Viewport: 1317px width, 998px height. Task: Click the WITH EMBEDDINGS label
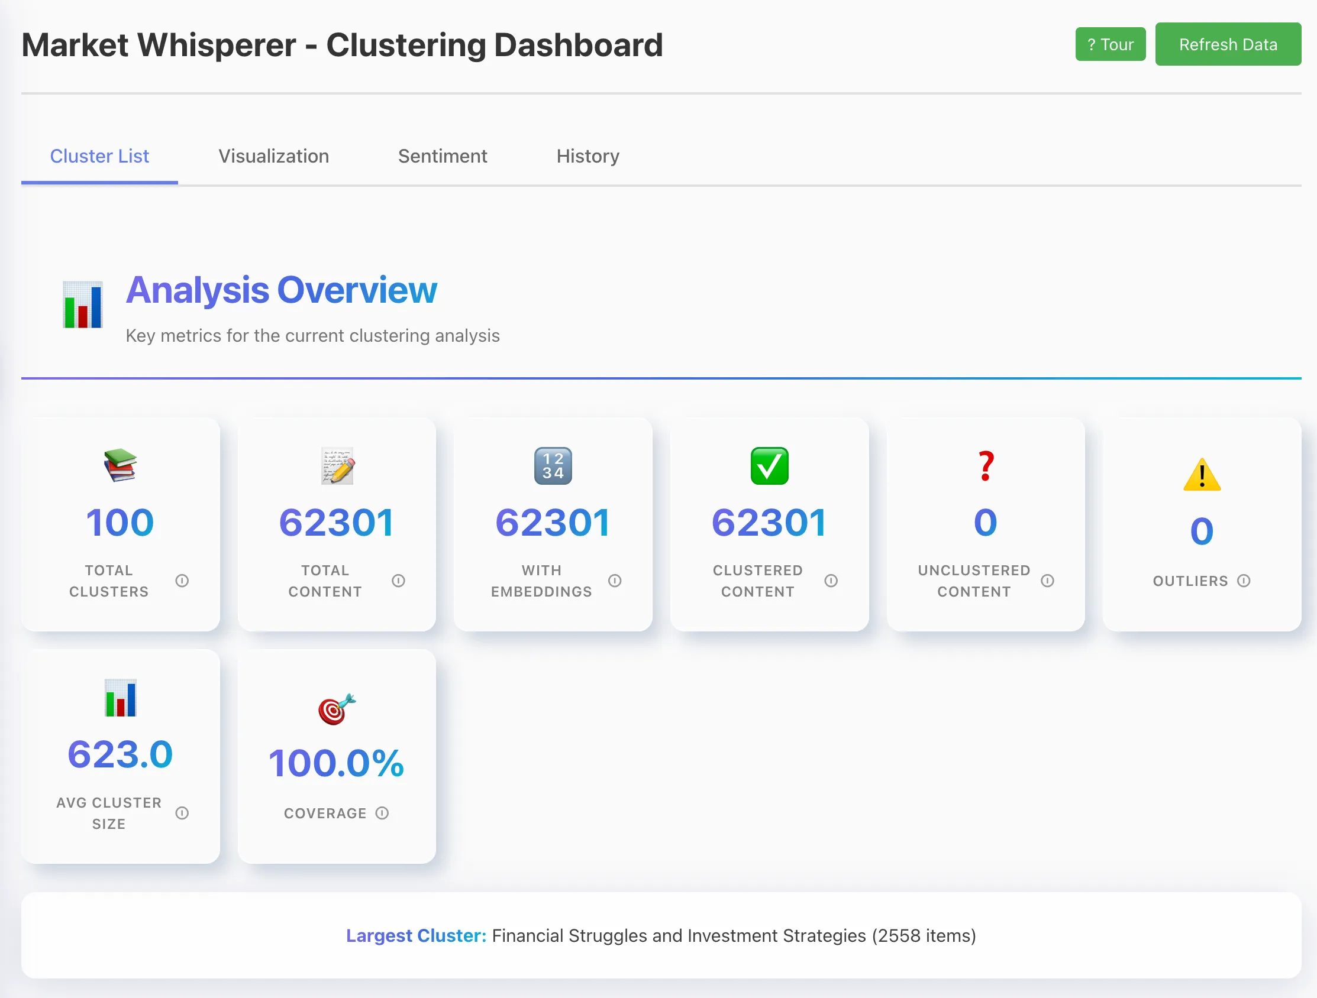(x=541, y=581)
